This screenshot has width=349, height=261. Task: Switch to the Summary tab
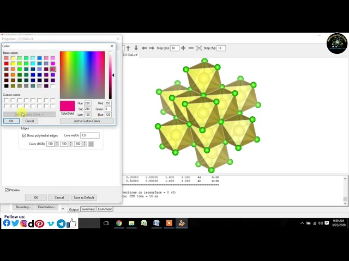point(88,209)
